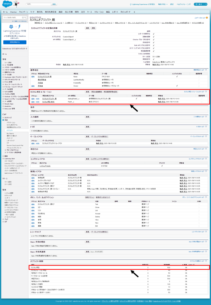The height and width of the screenshot is (305, 211).
Task: Open the キャンペーン tab
Action: [x=24, y=12]
